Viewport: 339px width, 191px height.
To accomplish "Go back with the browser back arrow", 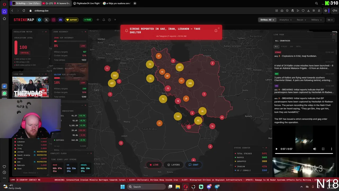I will click(x=12, y=11).
